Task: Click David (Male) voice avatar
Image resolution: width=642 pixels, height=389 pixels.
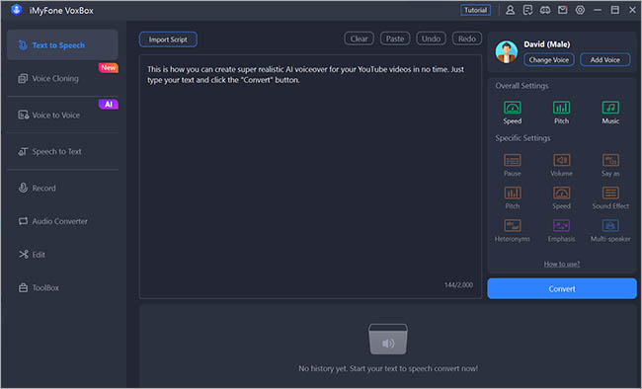Action: click(507, 52)
